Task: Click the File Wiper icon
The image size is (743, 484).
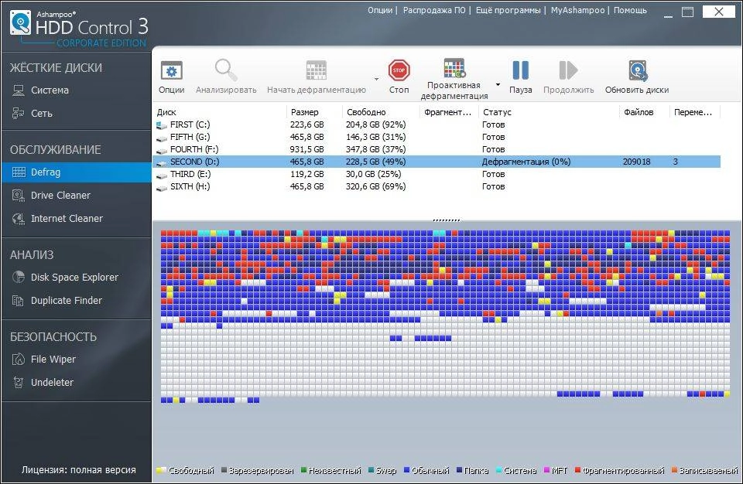Action: tap(19, 359)
